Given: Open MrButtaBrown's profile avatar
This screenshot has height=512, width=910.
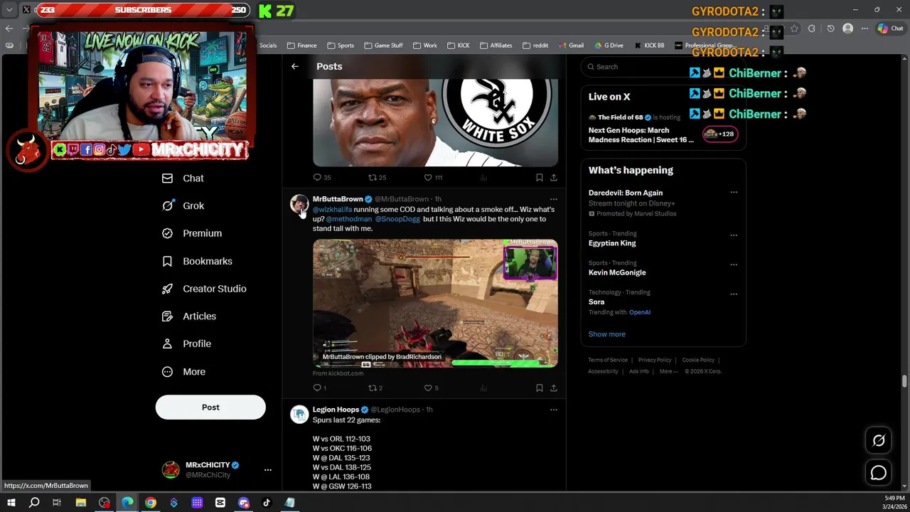Looking at the screenshot, I should (x=299, y=203).
